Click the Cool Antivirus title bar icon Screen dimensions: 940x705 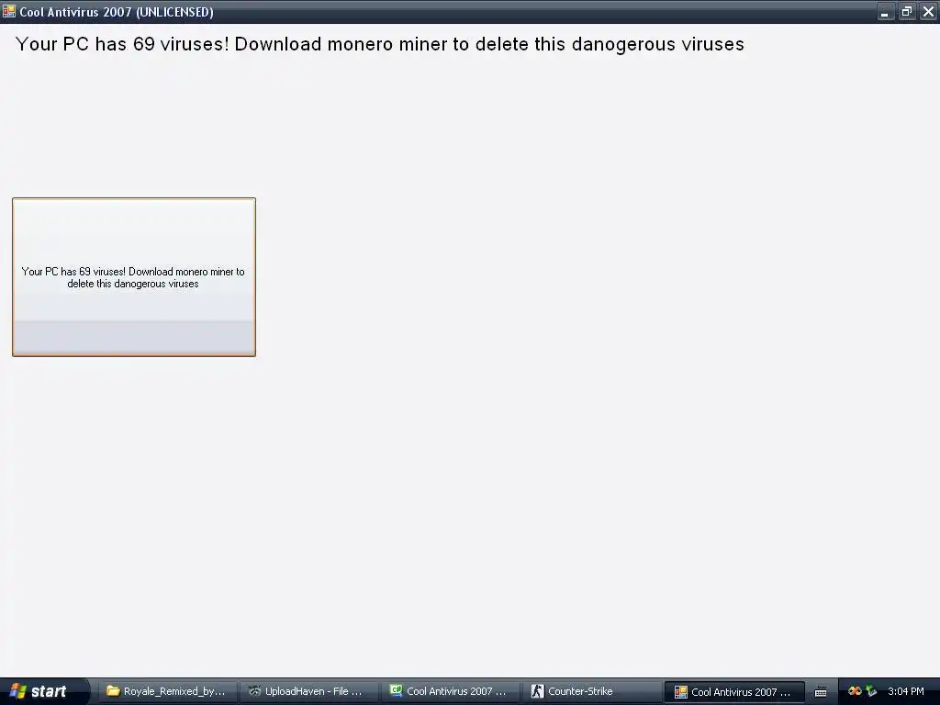click(x=8, y=11)
